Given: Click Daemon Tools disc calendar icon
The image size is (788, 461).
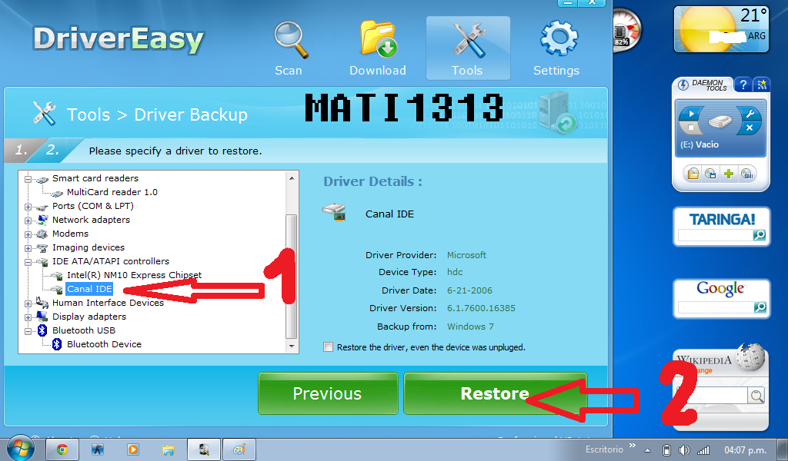Looking at the screenshot, I should (711, 174).
